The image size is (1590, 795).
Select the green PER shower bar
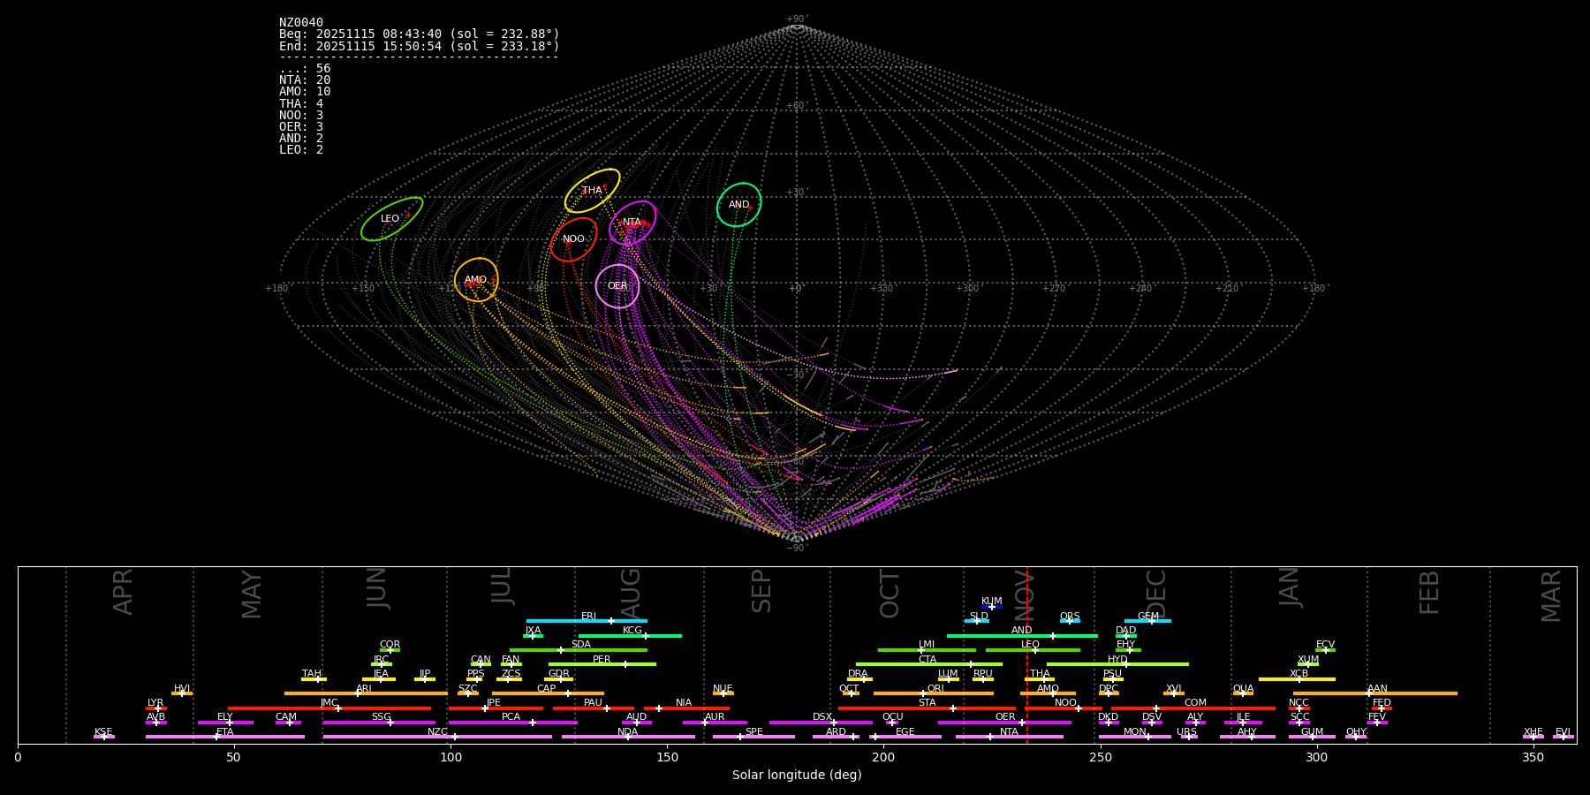click(x=602, y=664)
